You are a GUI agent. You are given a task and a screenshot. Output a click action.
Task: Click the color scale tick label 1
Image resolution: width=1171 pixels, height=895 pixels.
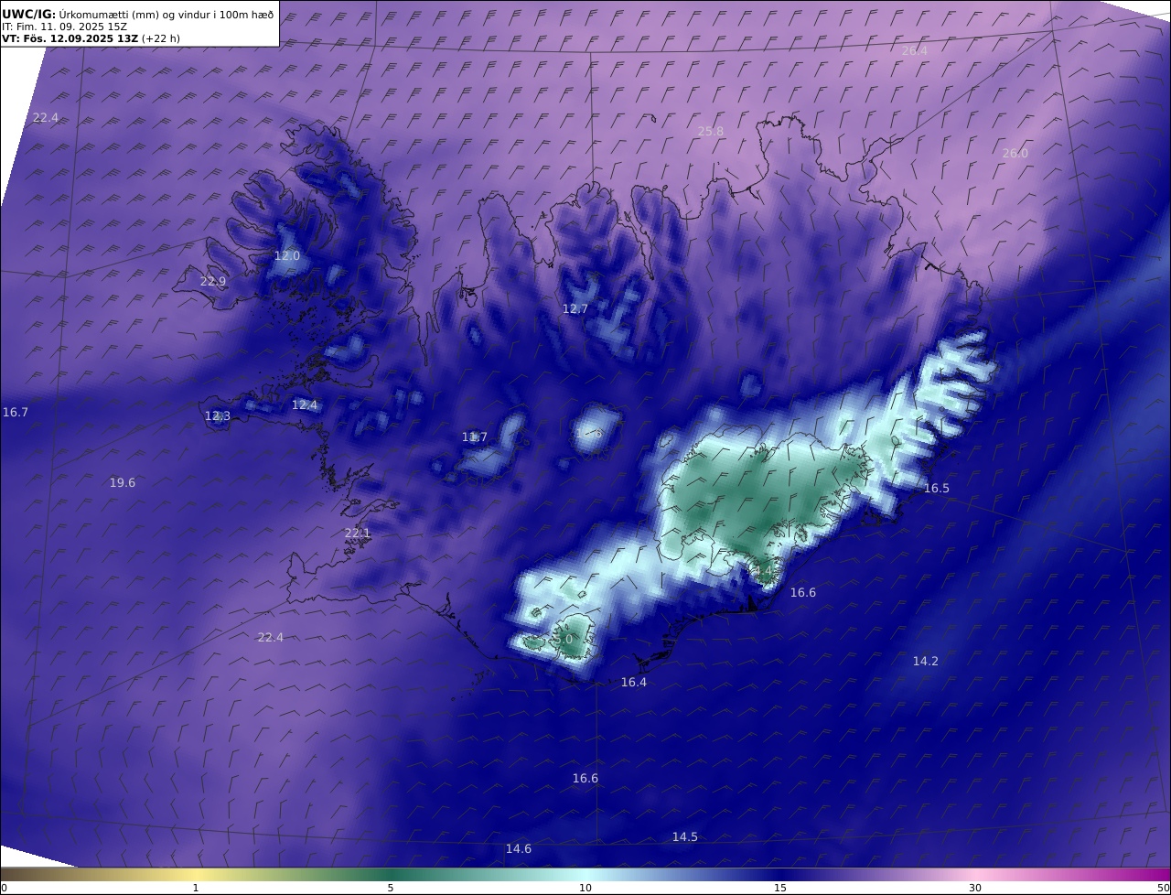pos(196,888)
